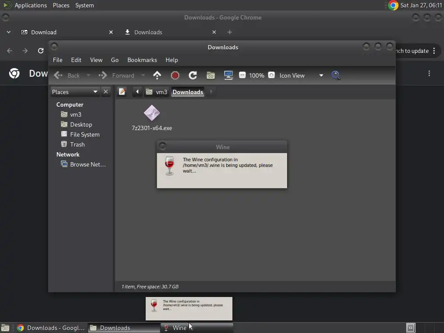The height and width of the screenshot is (333, 444).
Task: Zoom in with the plus icon
Action: (271, 75)
